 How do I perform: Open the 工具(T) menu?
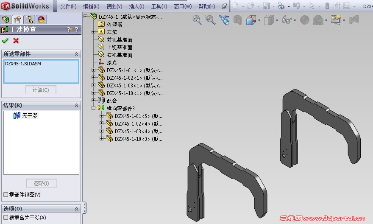point(159,6)
